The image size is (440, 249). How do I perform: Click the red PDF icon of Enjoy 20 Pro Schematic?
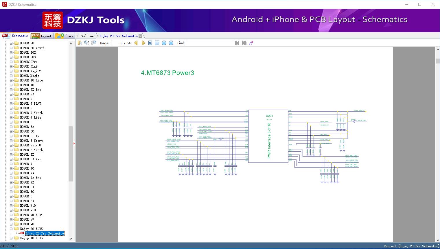pyautogui.click(x=22, y=233)
